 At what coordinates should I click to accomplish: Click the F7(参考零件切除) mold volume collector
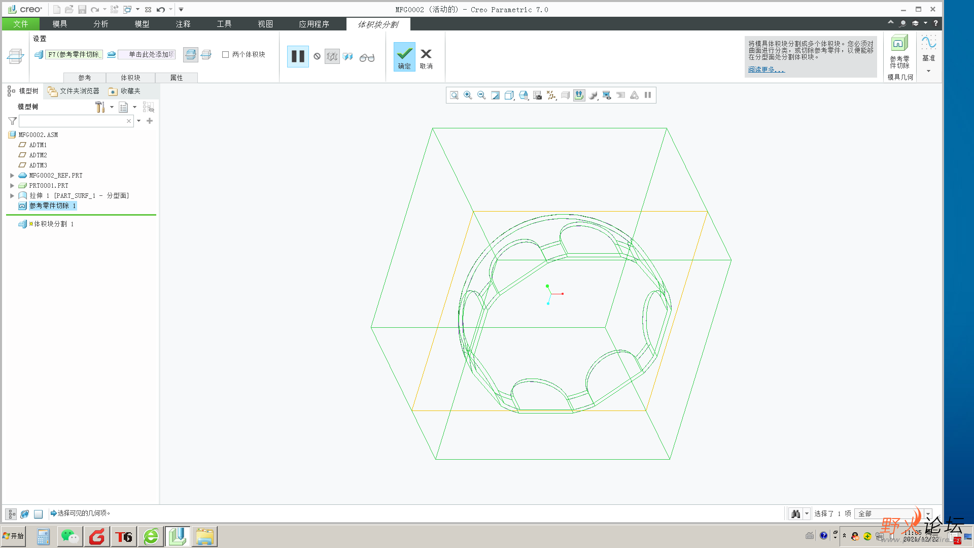pyautogui.click(x=74, y=54)
